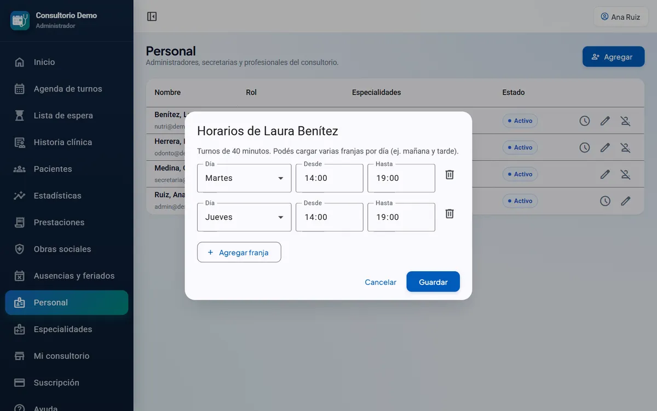Open the Ana Ruiz user menu
Image resolution: width=657 pixels, height=411 pixels.
point(621,17)
